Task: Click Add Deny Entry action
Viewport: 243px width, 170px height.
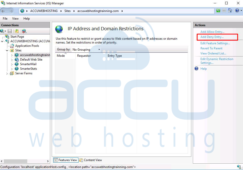Action: 212,37
